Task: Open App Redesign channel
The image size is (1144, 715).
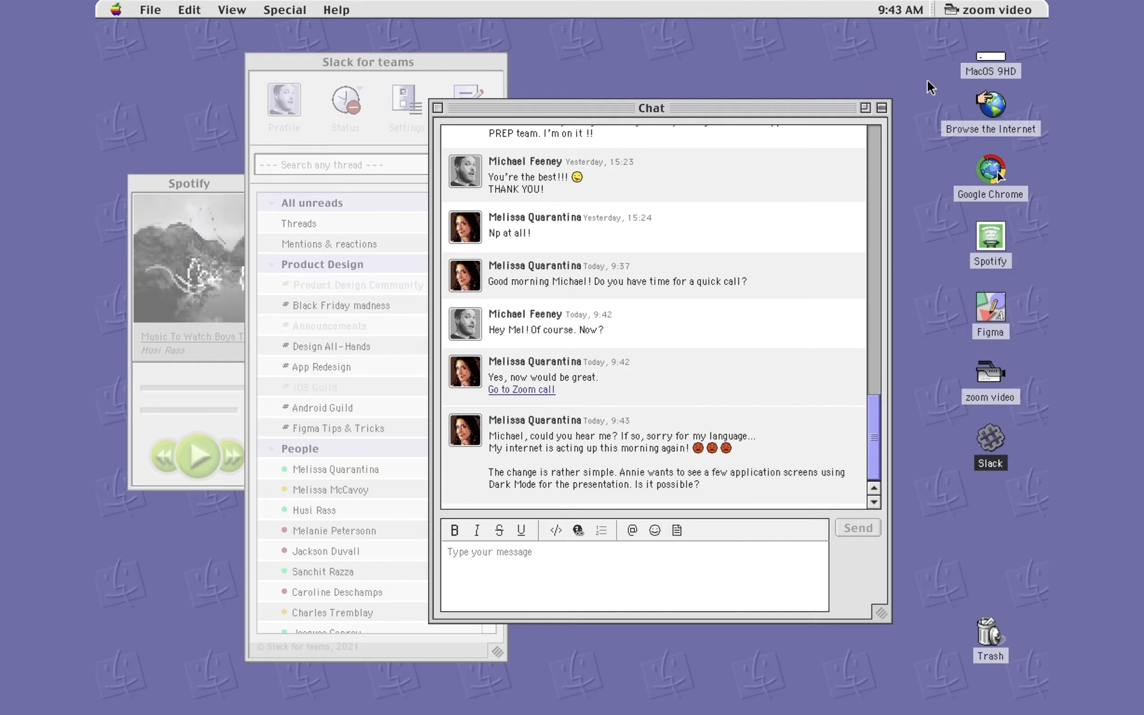Action: click(343, 367)
